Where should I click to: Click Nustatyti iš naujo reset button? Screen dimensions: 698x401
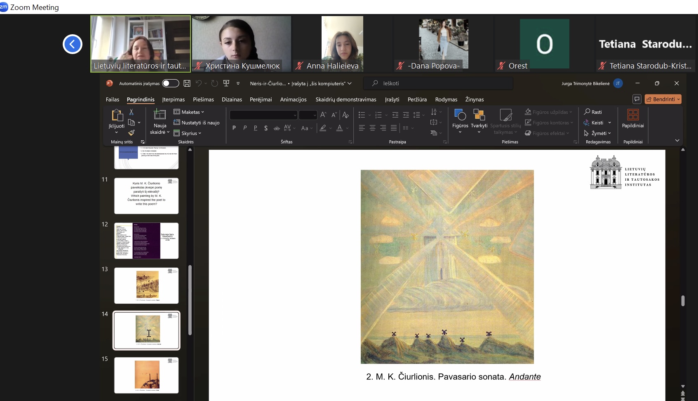[197, 123]
